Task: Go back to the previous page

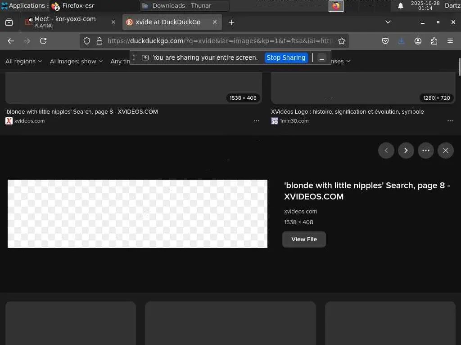Action: point(11,41)
